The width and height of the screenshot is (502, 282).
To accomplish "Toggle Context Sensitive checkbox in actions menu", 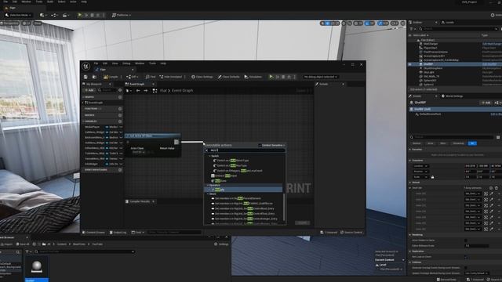I will click(x=260, y=146).
